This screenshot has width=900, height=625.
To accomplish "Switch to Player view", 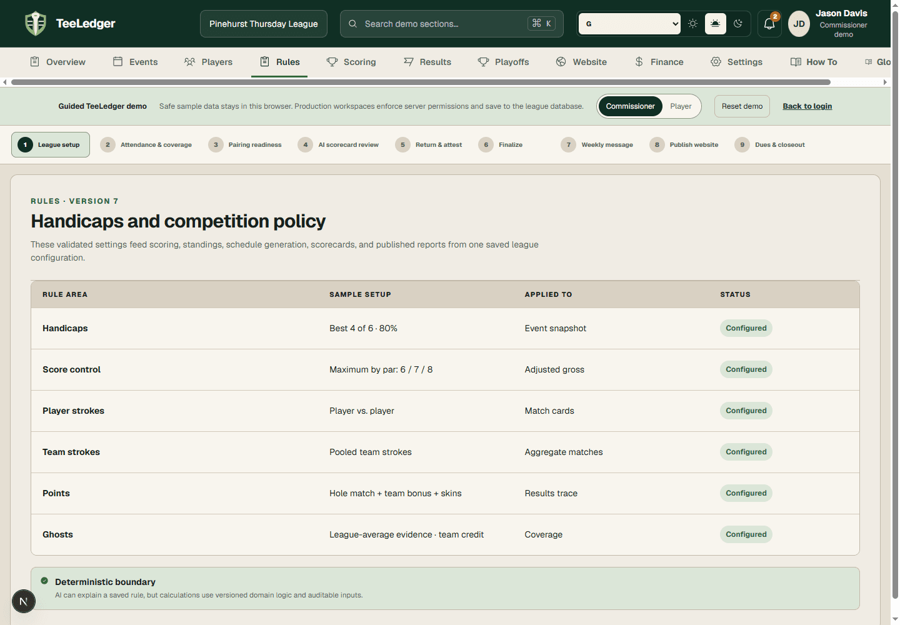I will coord(681,106).
